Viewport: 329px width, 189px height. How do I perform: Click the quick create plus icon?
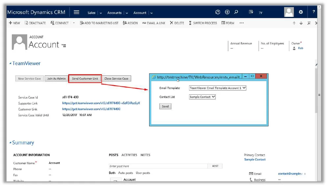[x=227, y=12]
